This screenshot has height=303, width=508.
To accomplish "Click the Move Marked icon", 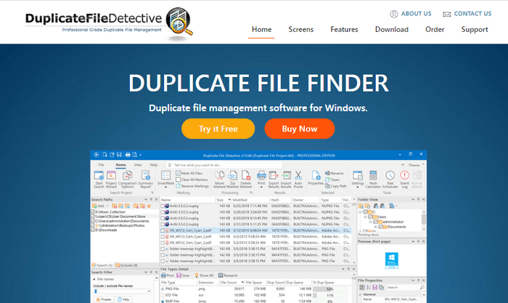I will tap(219, 179).
